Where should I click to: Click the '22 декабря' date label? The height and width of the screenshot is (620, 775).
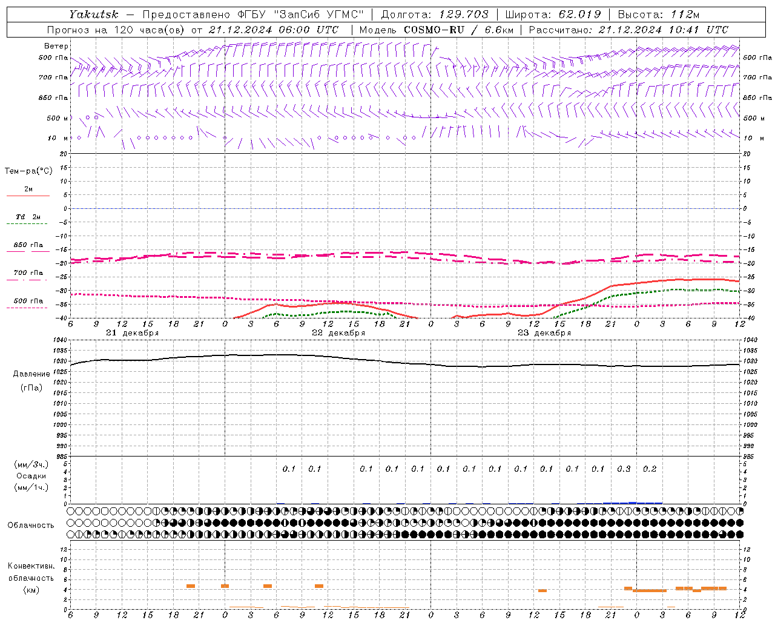(338, 333)
